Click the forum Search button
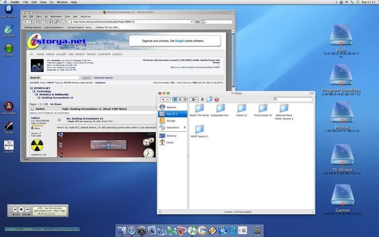The height and width of the screenshot is (237, 379). [86, 78]
